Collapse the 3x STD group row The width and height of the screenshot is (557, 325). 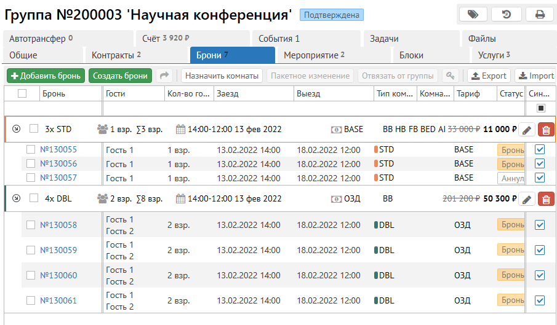point(16,130)
